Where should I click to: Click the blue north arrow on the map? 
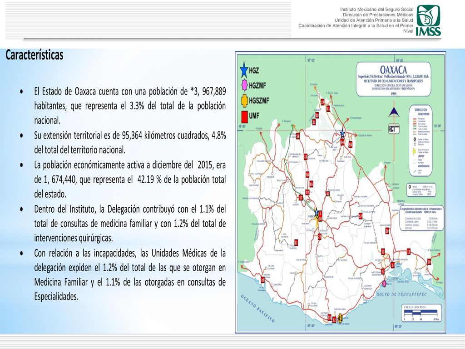pyautogui.click(x=394, y=112)
